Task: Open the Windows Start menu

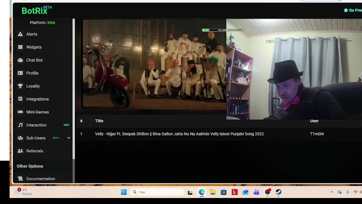Action: point(124,192)
